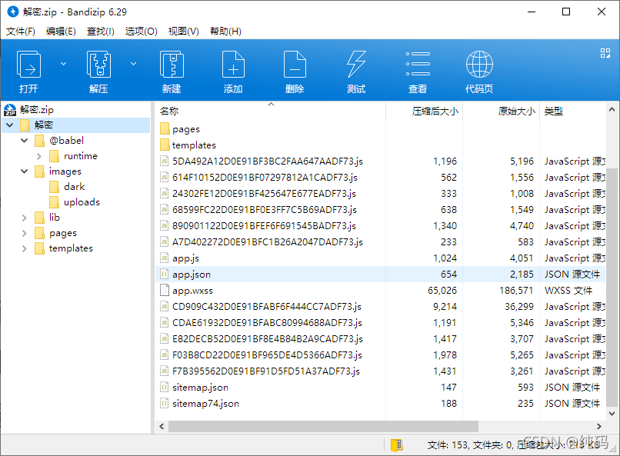
Task: Click the horizontal scrollbar thumb
Action: (x=323, y=426)
